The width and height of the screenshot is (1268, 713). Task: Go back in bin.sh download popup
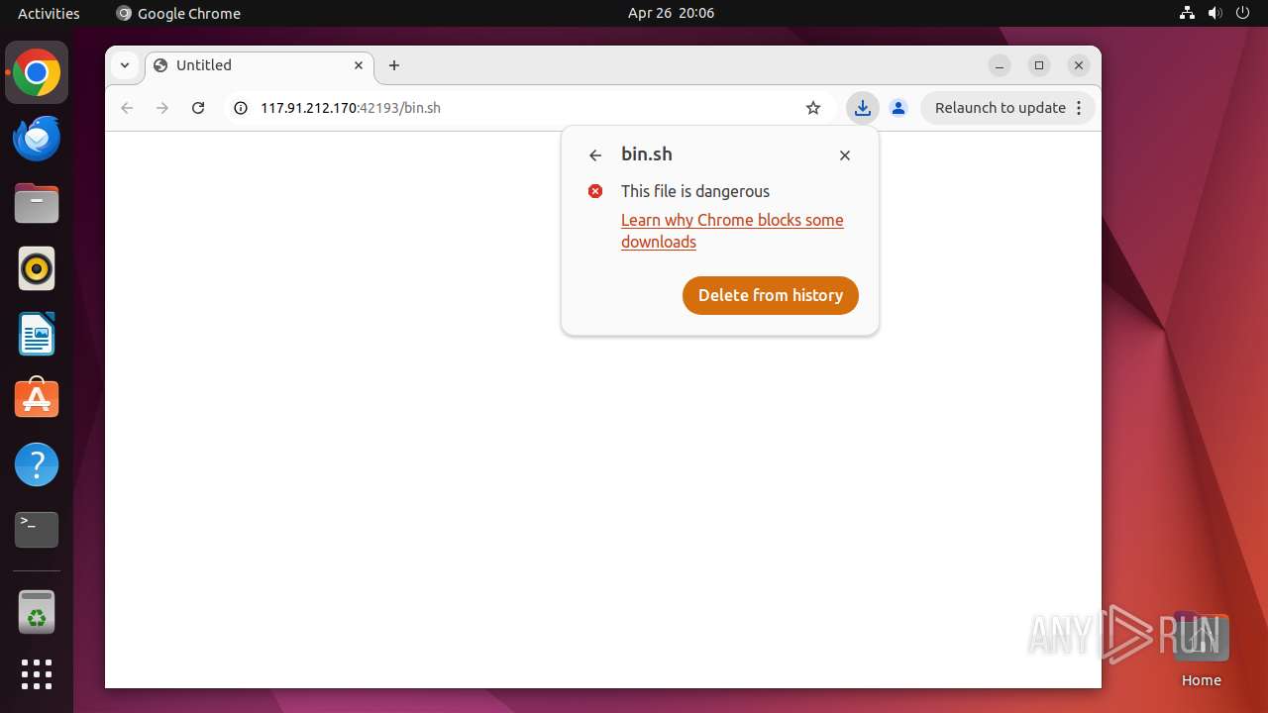click(x=595, y=155)
